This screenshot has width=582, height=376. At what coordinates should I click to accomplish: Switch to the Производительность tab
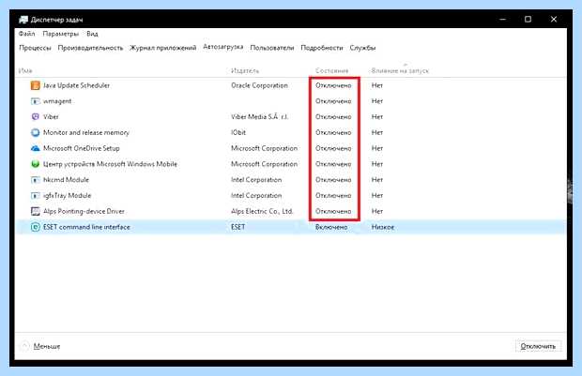coord(90,48)
